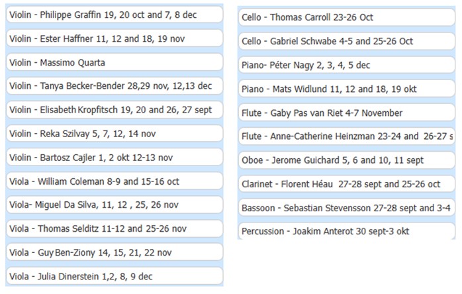Viewport: 462px width, 294px height.
Task: Choose Flute - Gaby Pas van Riet
Action: click(x=347, y=113)
